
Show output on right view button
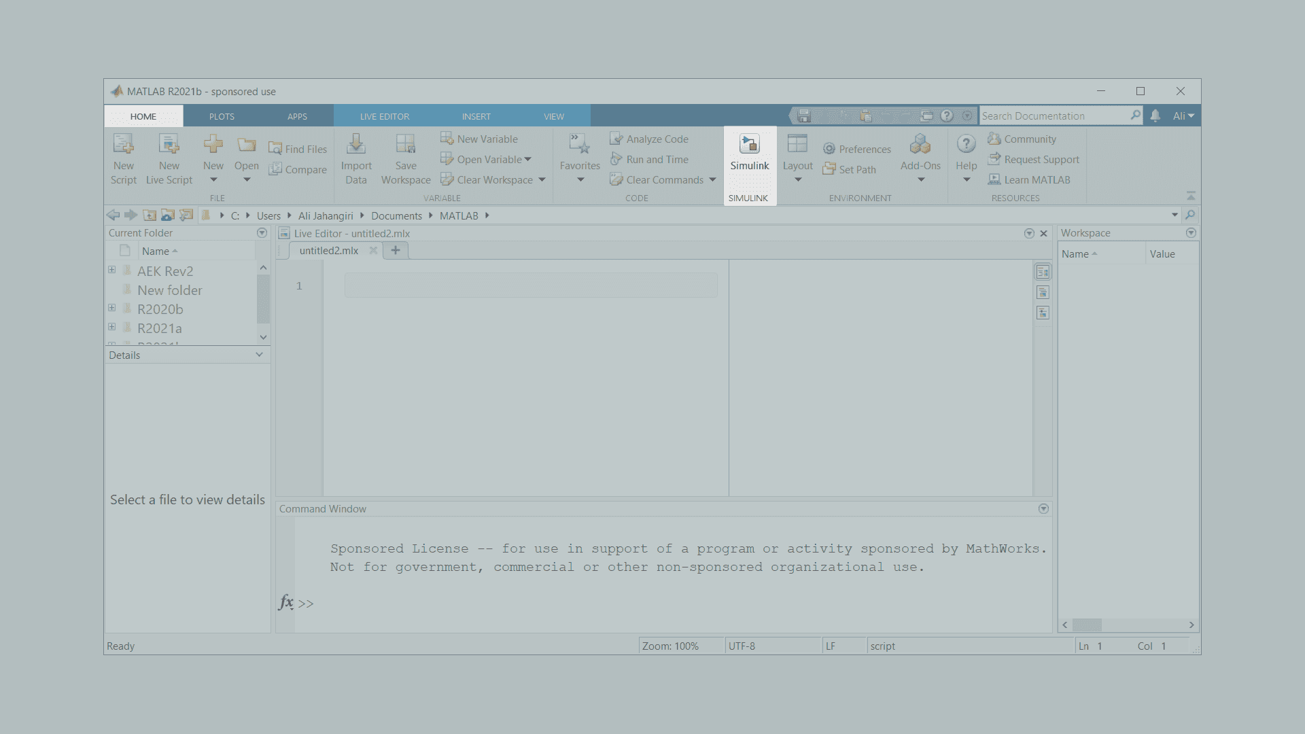(1043, 273)
